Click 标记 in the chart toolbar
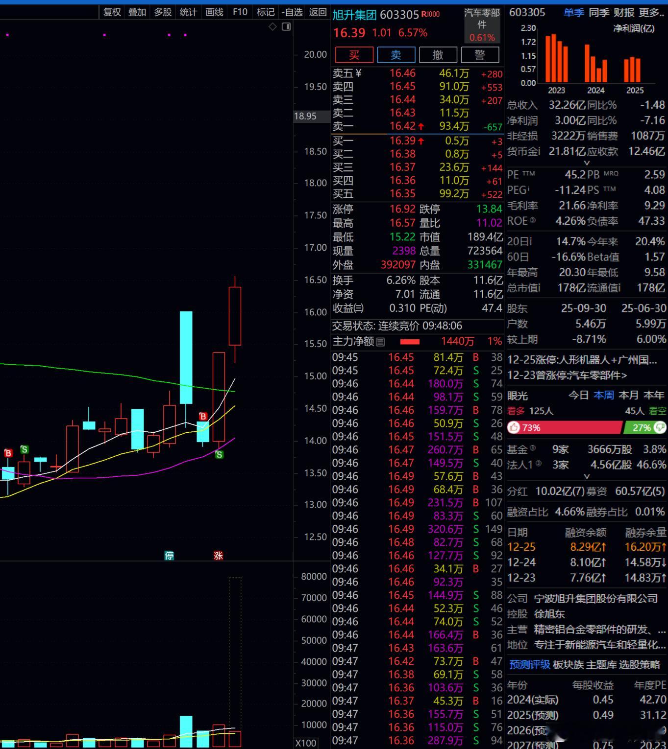 coord(266,12)
